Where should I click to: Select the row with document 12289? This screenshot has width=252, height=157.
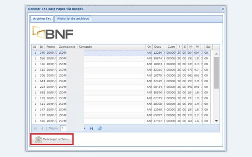121,53
